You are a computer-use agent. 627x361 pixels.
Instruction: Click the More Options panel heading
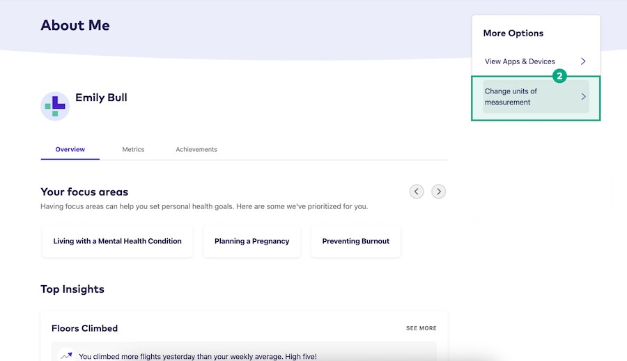coord(513,33)
